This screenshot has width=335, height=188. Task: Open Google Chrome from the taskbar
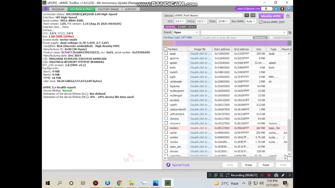tap(119, 183)
